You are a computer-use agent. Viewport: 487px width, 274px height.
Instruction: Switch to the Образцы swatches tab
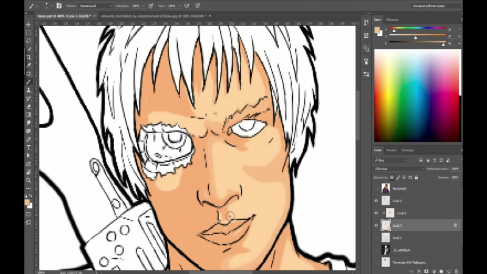click(392, 19)
